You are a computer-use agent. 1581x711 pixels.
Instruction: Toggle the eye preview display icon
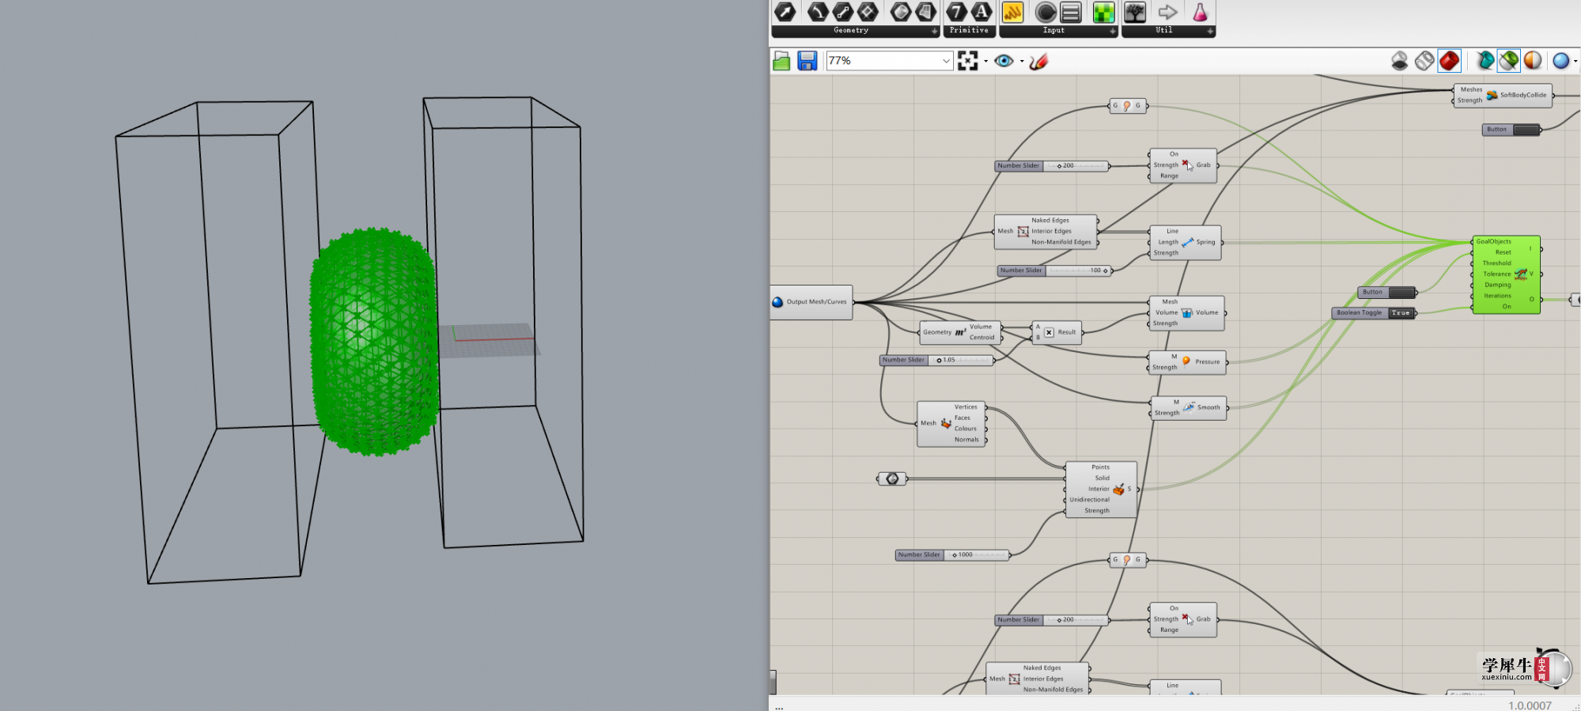point(1004,61)
